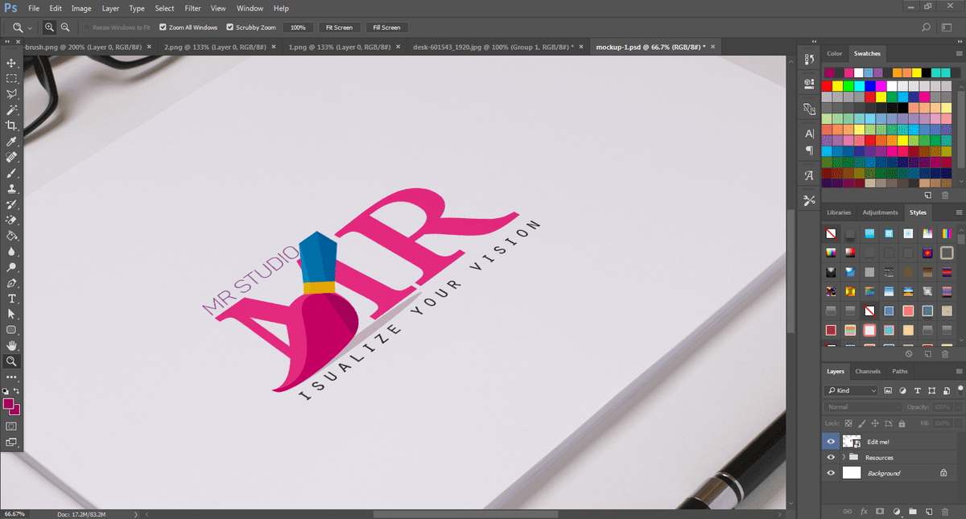This screenshot has width=966, height=519.
Task: Delete layer using Layers panel trash icon
Action: (x=945, y=511)
